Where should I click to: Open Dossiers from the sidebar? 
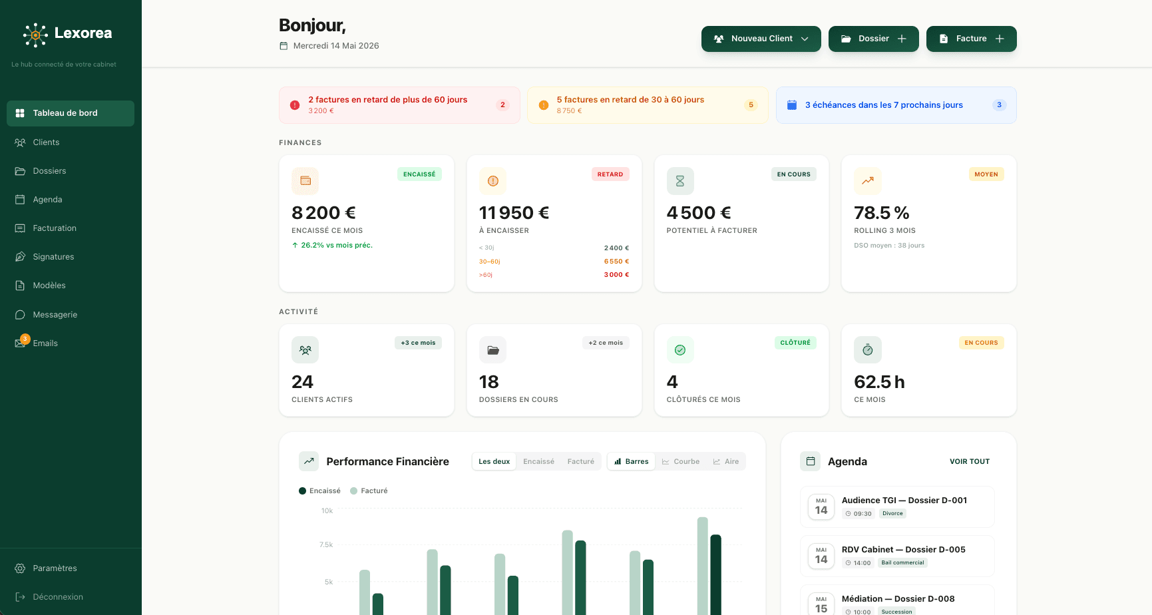pyautogui.click(x=71, y=171)
